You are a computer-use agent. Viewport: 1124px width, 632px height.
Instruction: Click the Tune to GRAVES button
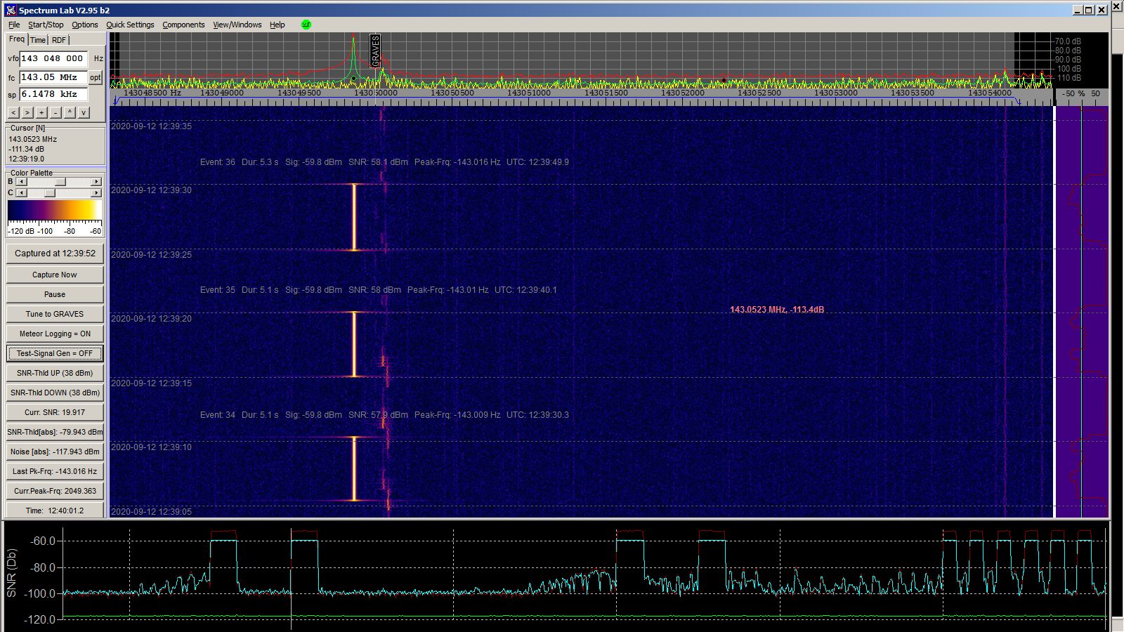click(x=55, y=314)
